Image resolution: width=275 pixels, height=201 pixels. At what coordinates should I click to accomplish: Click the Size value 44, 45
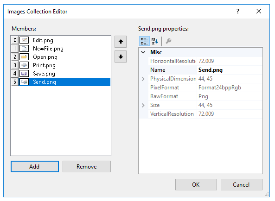[205, 105]
